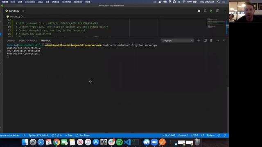Open the Trash in the dock
The width and height of the screenshot is (262, 147).
tap(197, 142)
